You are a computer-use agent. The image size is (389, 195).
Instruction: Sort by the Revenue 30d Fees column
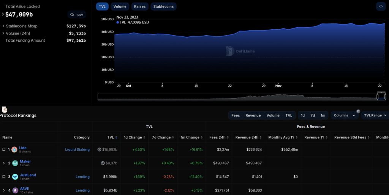click(368, 137)
